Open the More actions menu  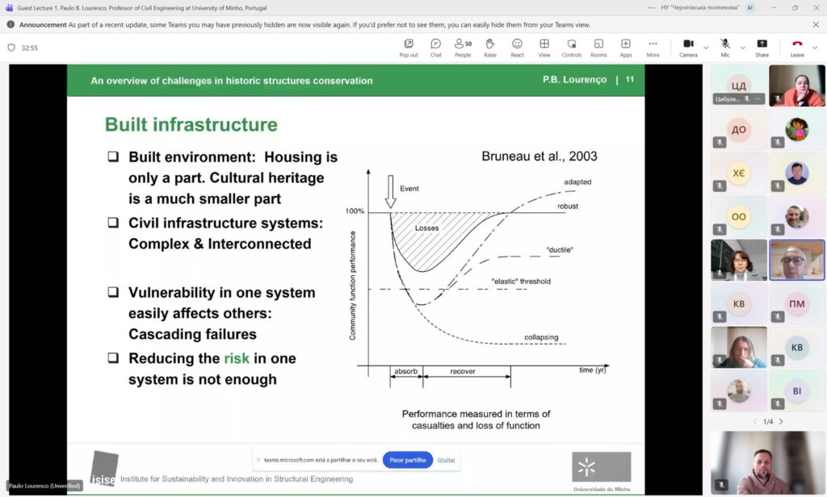click(x=653, y=47)
